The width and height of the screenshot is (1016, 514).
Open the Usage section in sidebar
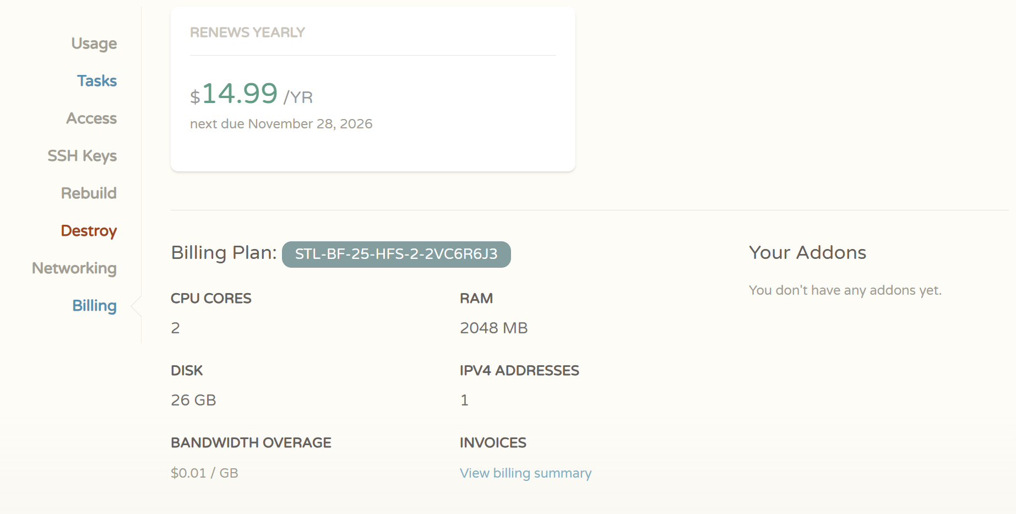point(94,44)
